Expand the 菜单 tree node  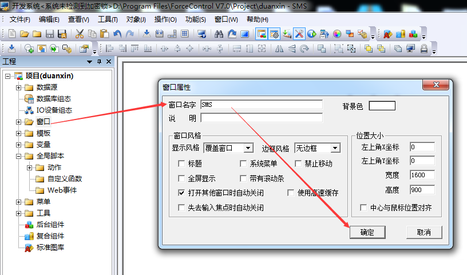click(18, 202)
